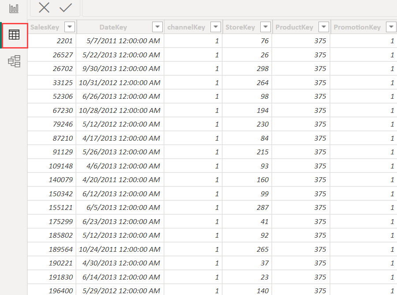
Task: Open the ProductKey column filter dropdown
Action: (324, 27)
